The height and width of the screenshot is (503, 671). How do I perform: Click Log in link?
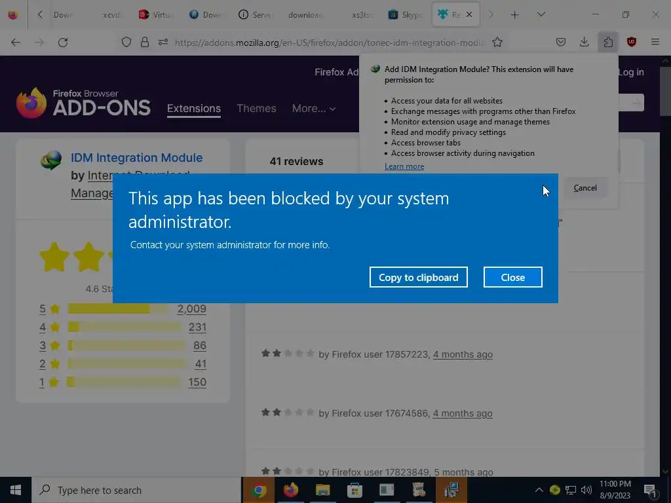tap(631, 72)
